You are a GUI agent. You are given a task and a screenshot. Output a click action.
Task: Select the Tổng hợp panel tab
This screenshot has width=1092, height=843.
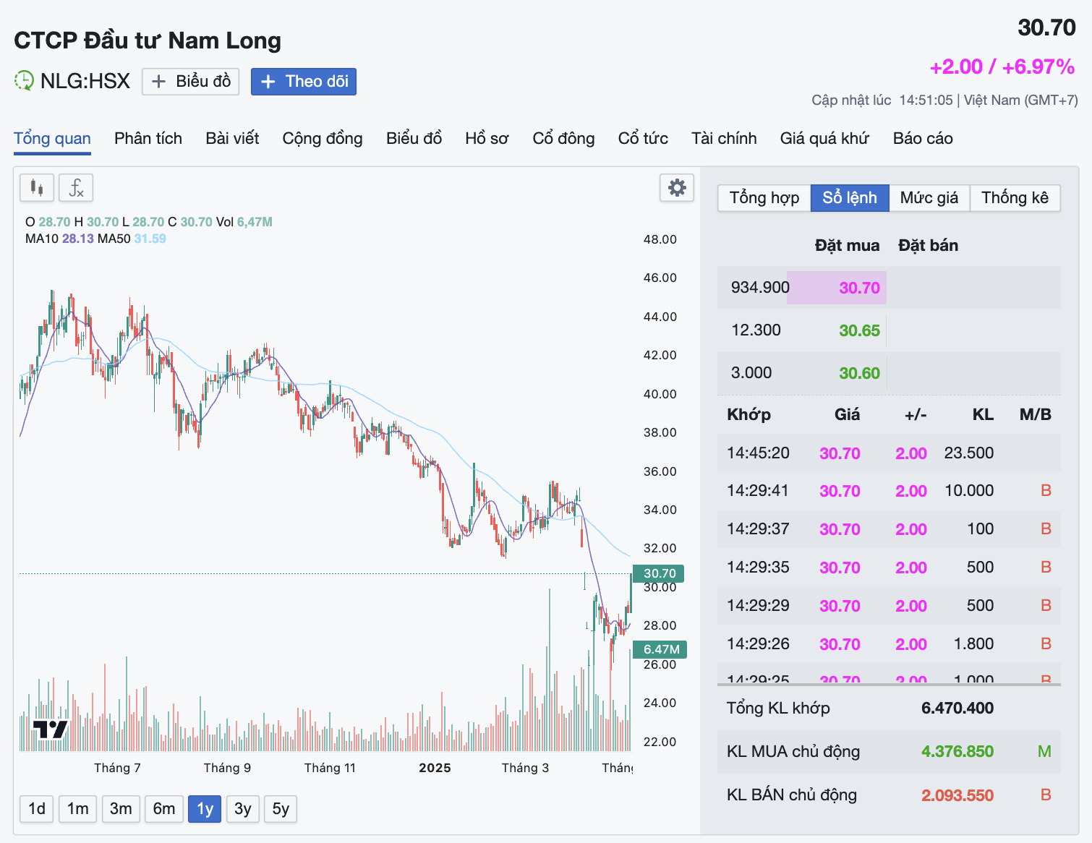coord(764,198)
